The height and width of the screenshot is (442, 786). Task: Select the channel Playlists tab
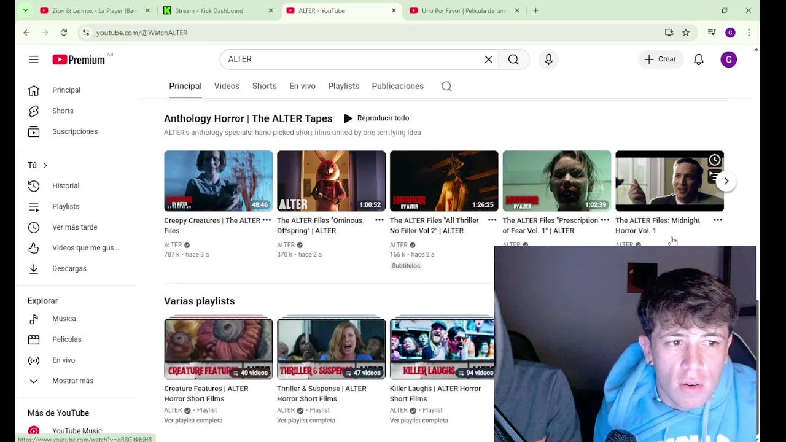[x=343, y=87]
